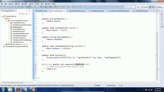This screenshot has height=92, width=164.
Task: Click the Open Task folder icon
Action: [x=58, y=7]
